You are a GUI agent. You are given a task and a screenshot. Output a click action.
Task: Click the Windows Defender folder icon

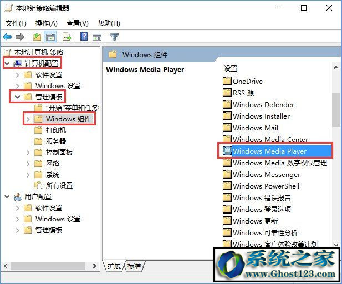click(227, 104)
